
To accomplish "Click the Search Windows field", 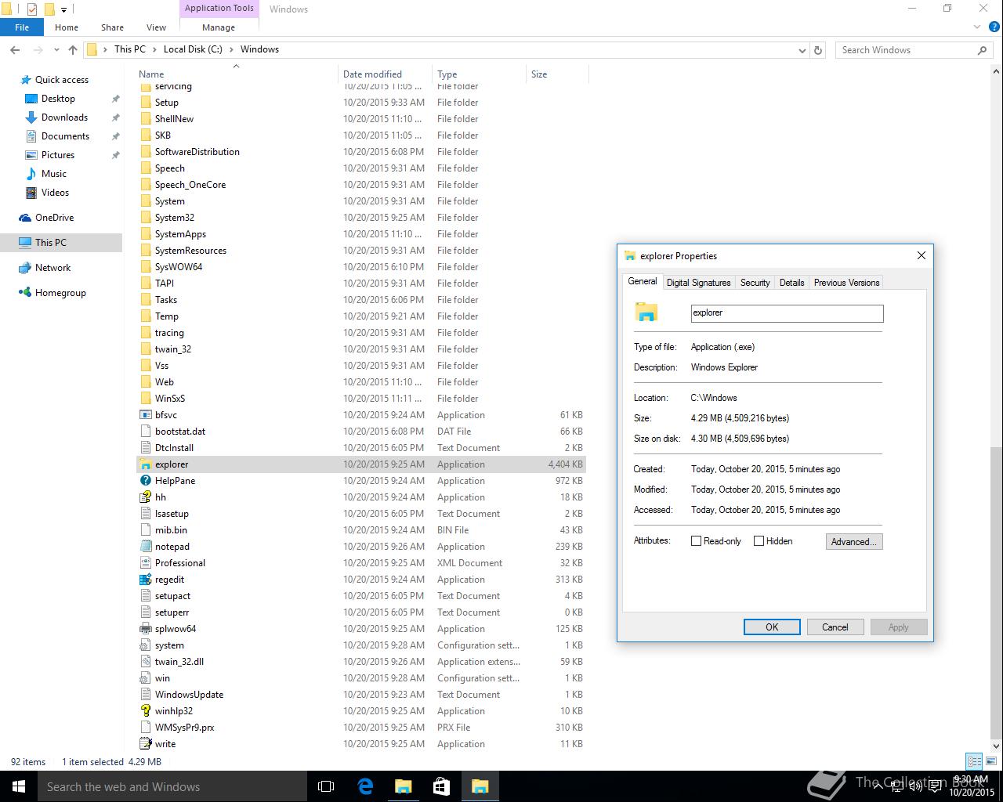I will [914, 50].
